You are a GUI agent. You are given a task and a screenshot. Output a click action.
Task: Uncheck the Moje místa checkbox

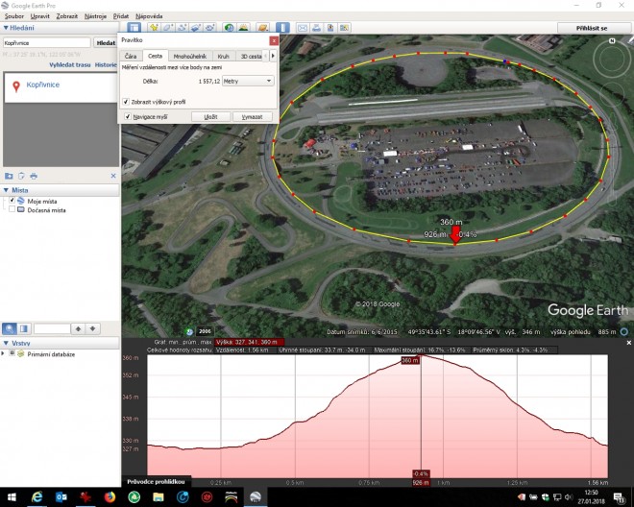click(12, 200)
